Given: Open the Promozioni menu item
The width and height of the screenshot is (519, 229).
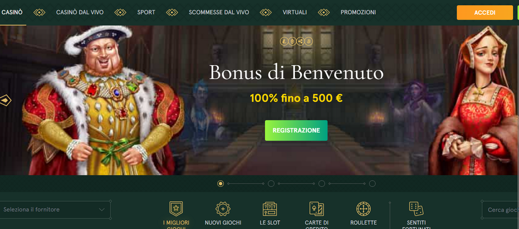Looking at the screenshot, I should pyautogui.click(x=358, y=12).
